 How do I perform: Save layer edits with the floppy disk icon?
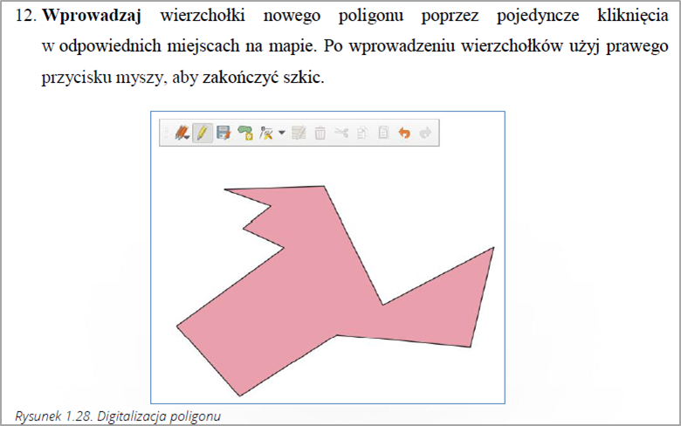point(224,133)
